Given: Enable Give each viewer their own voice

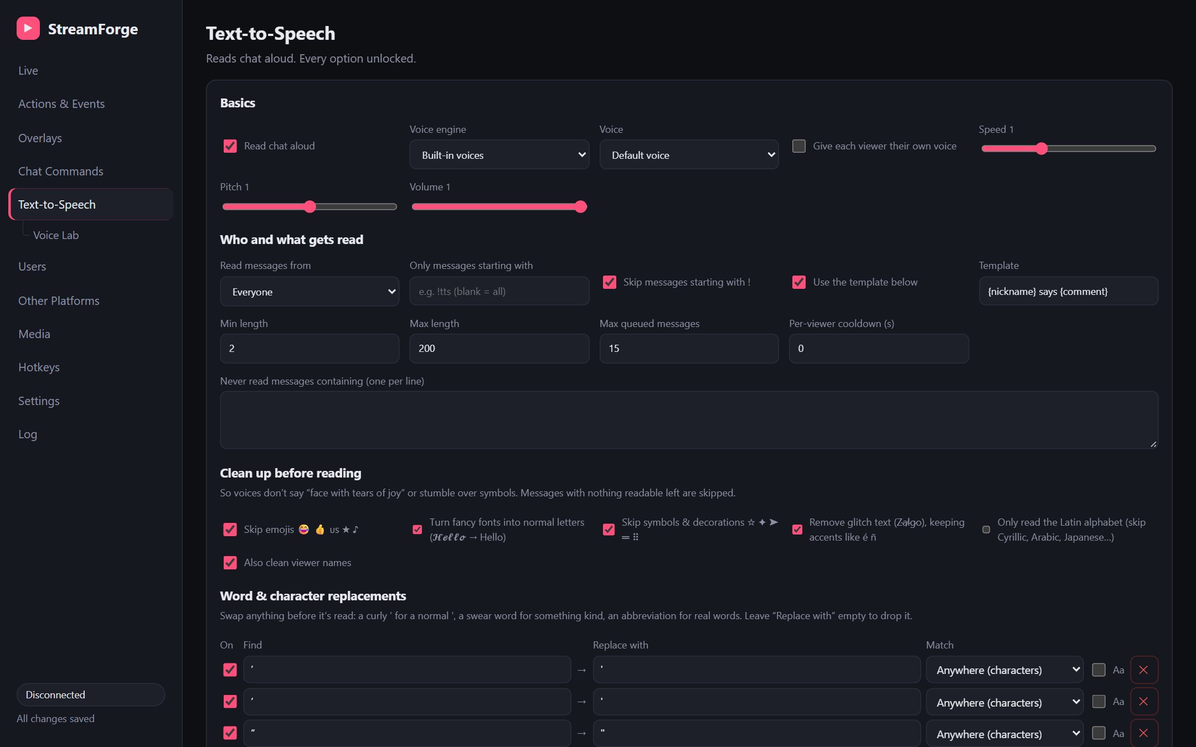Looking at the screenshot, I should (798, 146).
